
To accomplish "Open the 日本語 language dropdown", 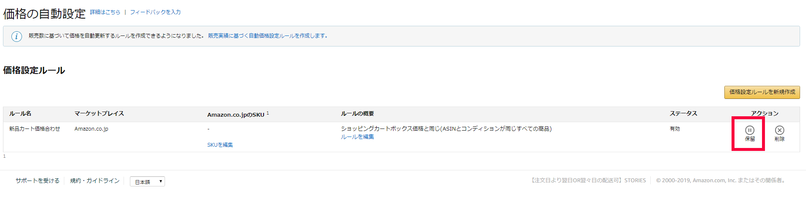I will (147, 182).
